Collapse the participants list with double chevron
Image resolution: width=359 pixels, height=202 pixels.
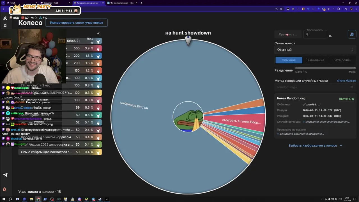[98, 33]
